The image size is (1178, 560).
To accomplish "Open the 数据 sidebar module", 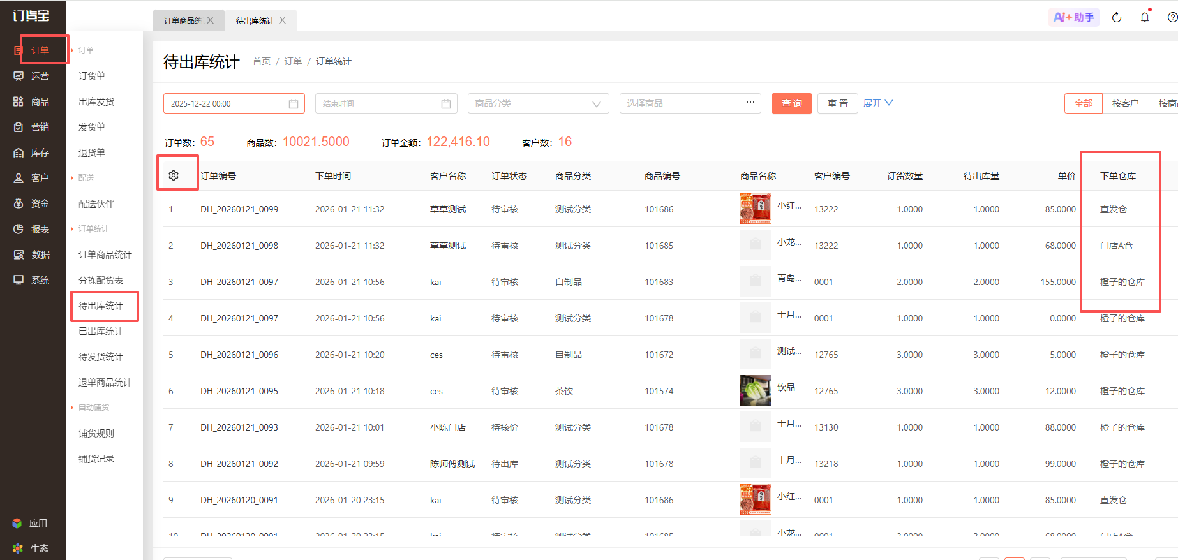I will click(32, 254).
